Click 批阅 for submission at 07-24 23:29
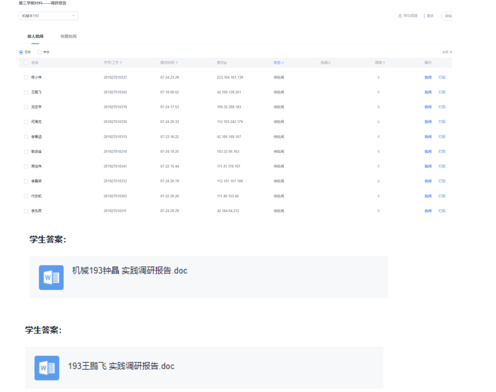This screenshot has height=392, width=496. point(428,78)
